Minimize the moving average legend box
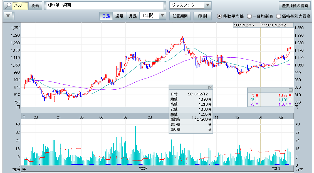This screenshot has height=173, width=314. coord(290,90)
